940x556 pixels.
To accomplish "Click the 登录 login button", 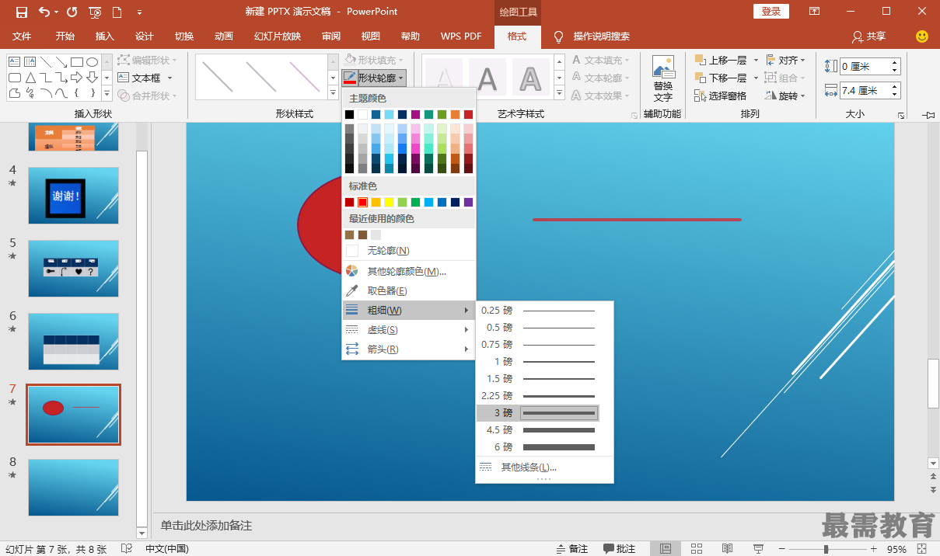I will coord(771,12).
